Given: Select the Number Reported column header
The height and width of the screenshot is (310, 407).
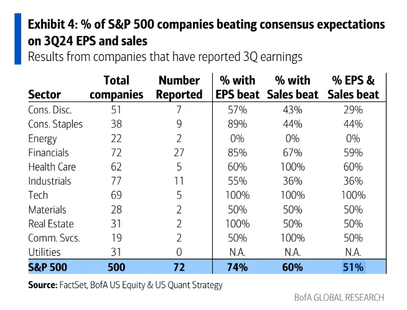Looking at the screenshot, I should 179,87.
